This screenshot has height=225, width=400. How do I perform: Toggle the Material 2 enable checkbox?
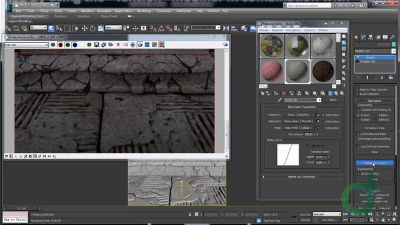click(318, 121)
